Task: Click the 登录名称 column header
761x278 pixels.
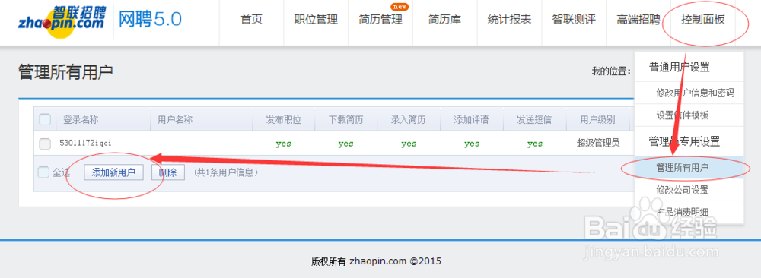Action: click(x=81, y=120)
